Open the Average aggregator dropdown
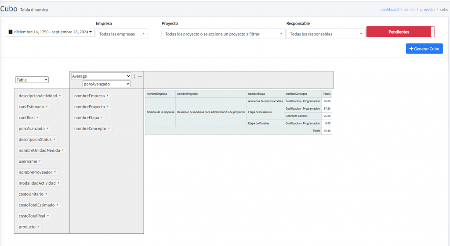The height and width of the screenshot is (246, 450). [x=101, y=76]
